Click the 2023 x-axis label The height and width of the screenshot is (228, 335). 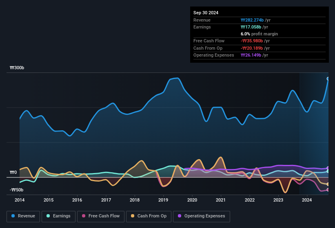(x=278, y=200)
